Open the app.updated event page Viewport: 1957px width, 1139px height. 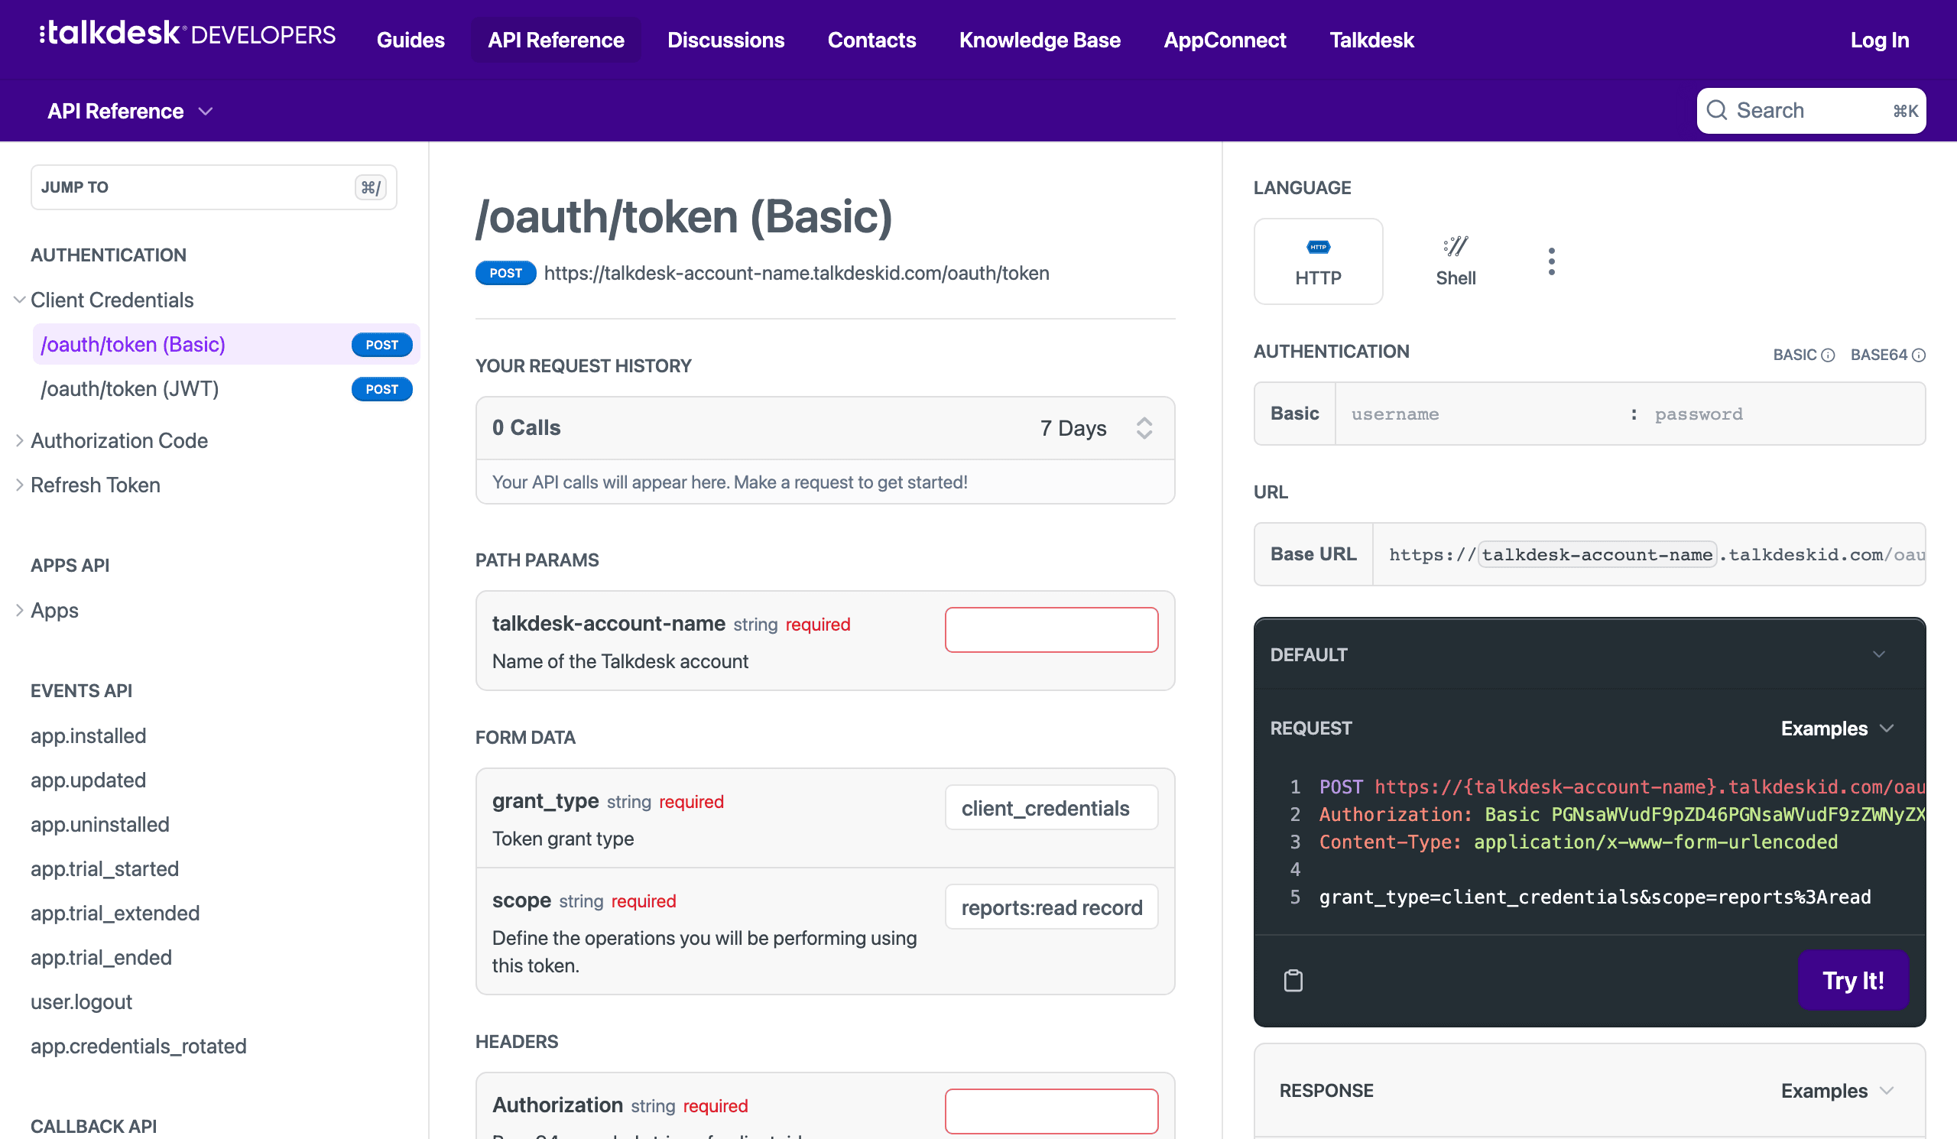[89, 780]
